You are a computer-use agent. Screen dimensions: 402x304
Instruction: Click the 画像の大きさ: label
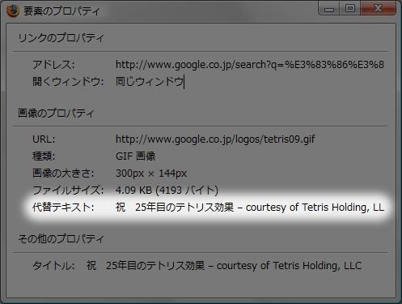(x=63, y=173)
